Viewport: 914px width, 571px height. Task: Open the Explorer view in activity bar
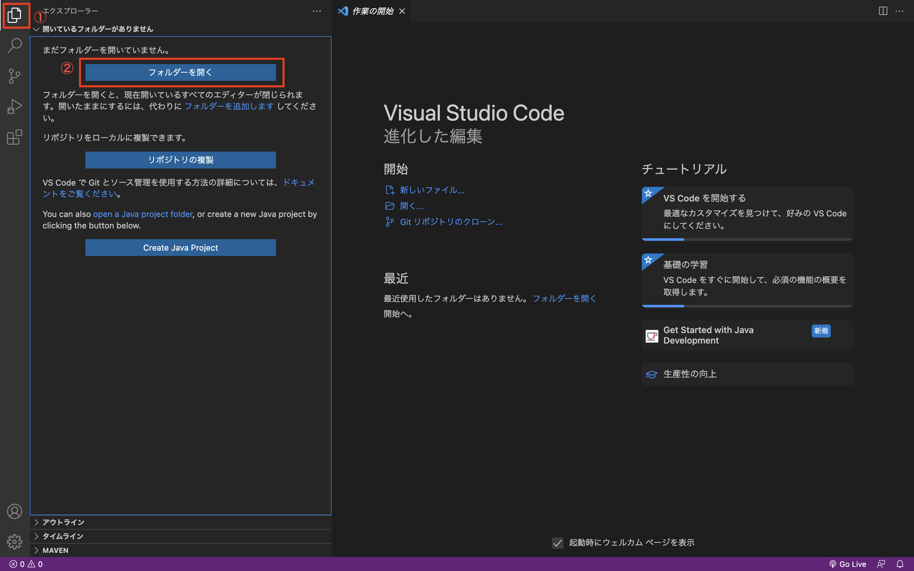click(x=14, y=15)
